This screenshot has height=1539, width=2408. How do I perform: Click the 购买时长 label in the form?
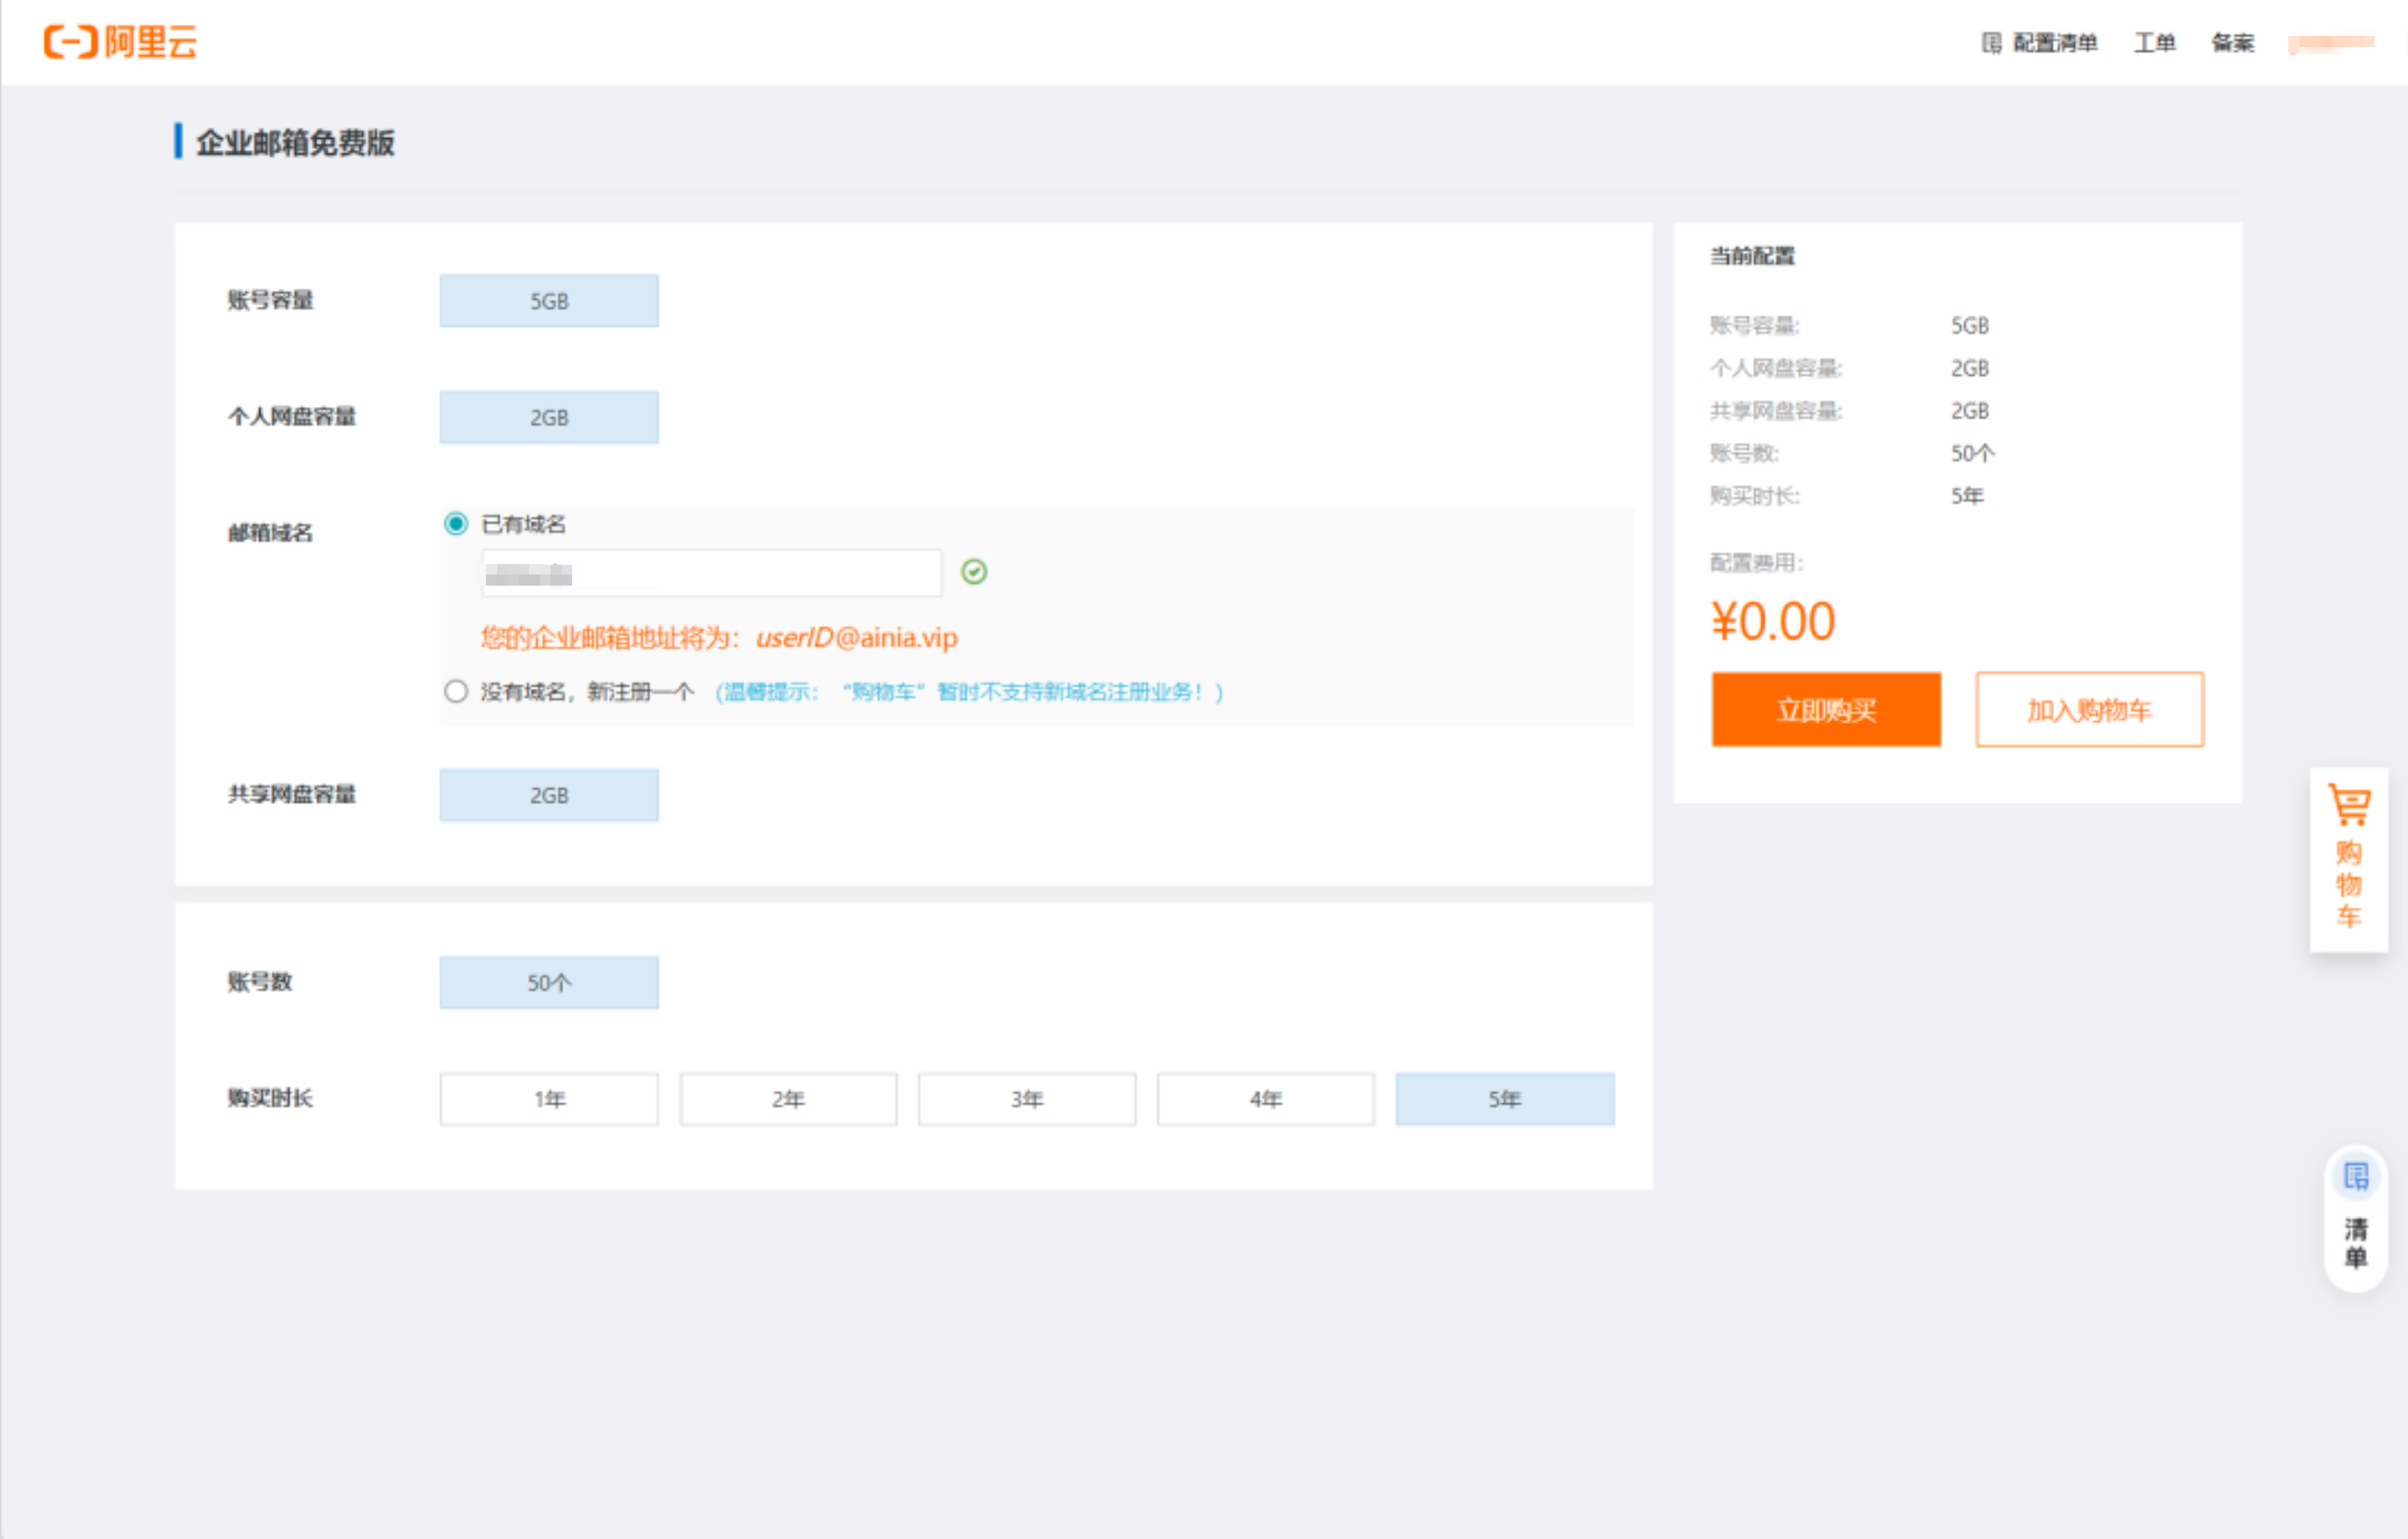pyautogui.click(x=270, y=1098)
